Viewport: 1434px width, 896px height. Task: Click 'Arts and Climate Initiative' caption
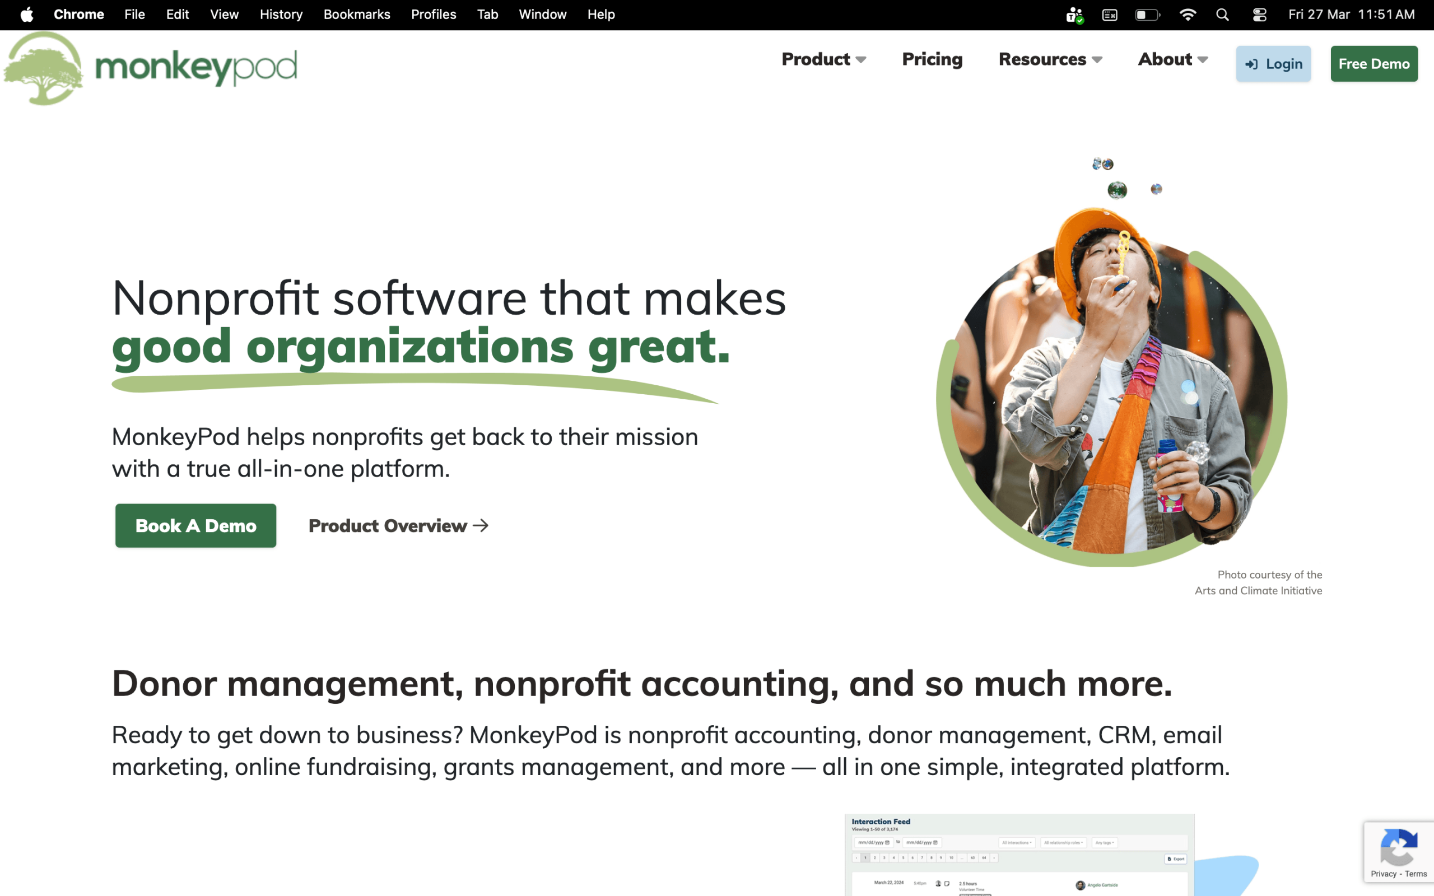tap(1258, 590)
